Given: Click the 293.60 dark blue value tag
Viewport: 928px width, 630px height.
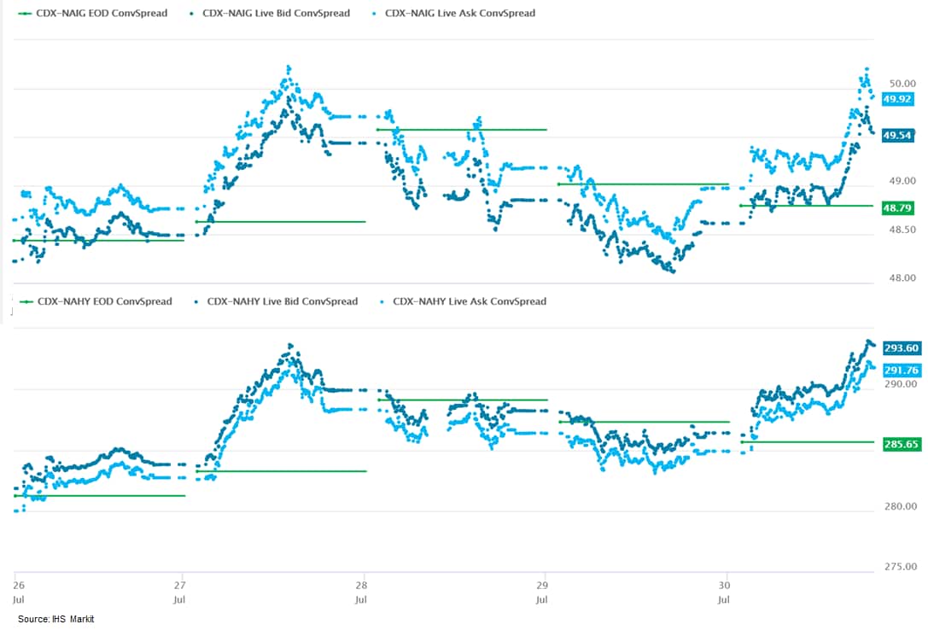Looking at the screenshot, I should click(x=901, y=348).
